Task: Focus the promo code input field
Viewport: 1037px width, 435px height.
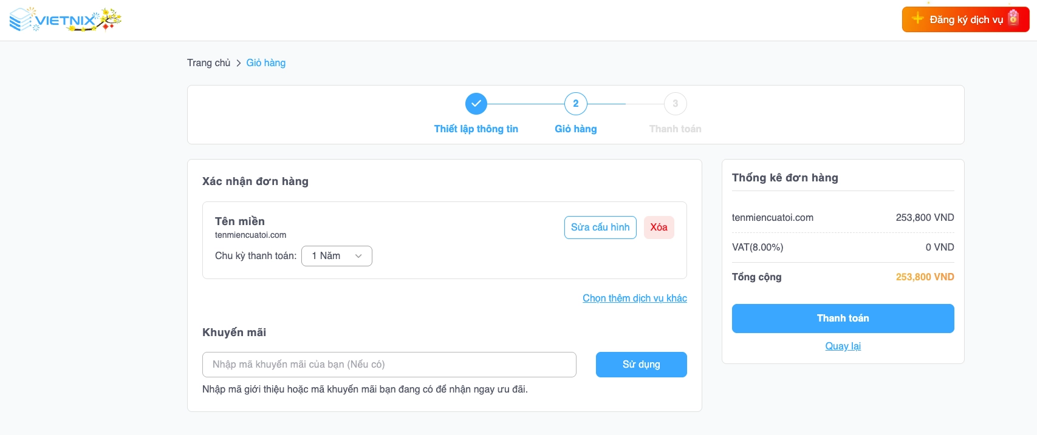Action: click(x=389, y=365)
